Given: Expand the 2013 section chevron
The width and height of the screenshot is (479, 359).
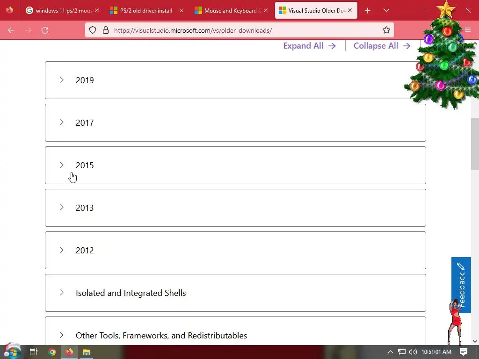Looking at the screenshot, I should coord(61,208).
